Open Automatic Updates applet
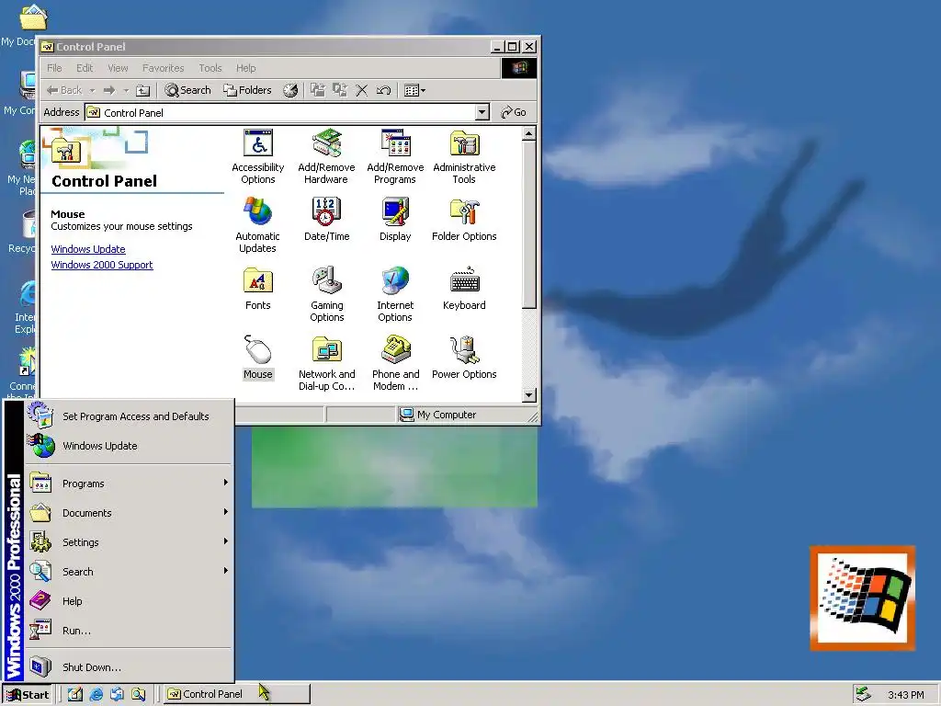This screenshot has height=706, width=941. (257, 225)
